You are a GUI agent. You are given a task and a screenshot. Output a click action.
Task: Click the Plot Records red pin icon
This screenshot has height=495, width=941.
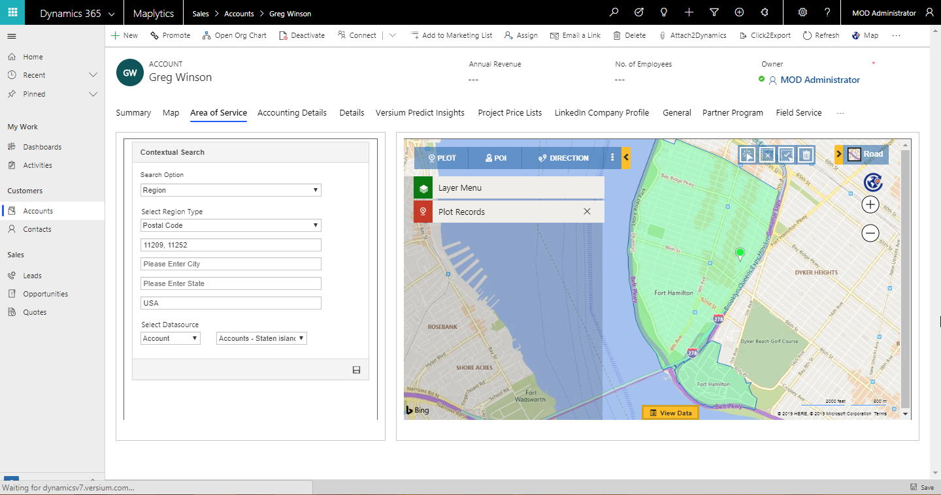[x=423, y=212]
